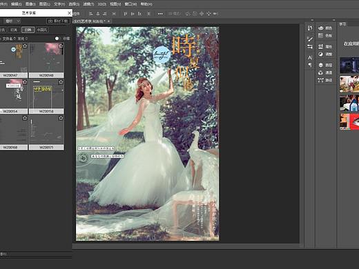
Task: Open the 帮助 (Help) menu
Action: 146,4
